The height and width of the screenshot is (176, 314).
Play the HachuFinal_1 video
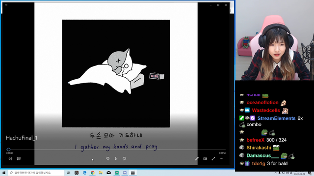(116, 158)
